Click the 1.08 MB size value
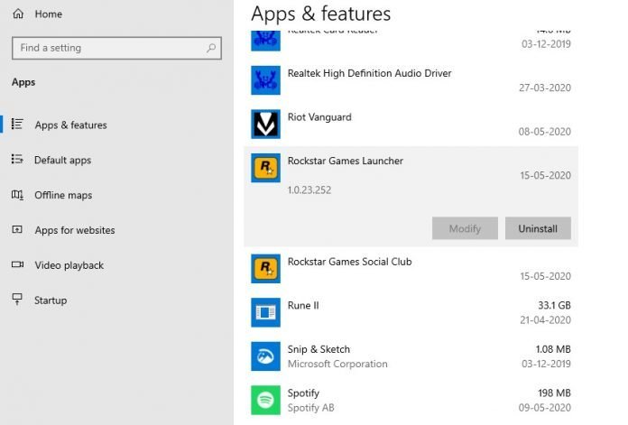 (x=553, y=349)
